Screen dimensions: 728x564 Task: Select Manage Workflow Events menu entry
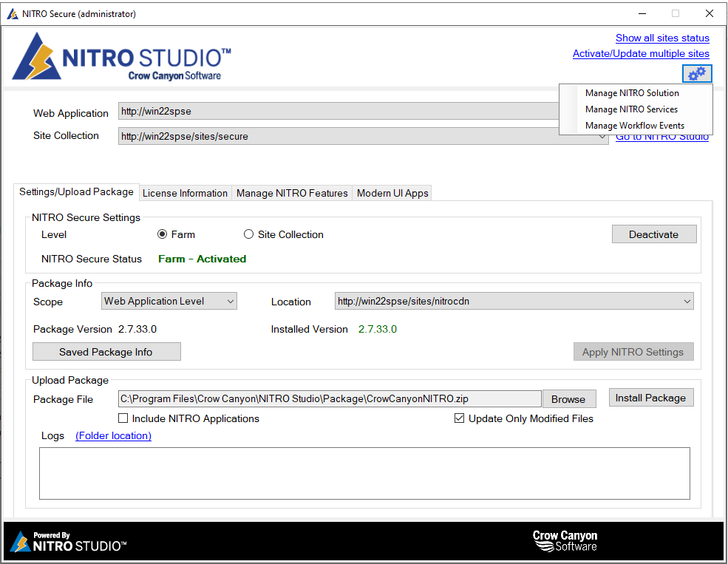[x=635, y=126]
